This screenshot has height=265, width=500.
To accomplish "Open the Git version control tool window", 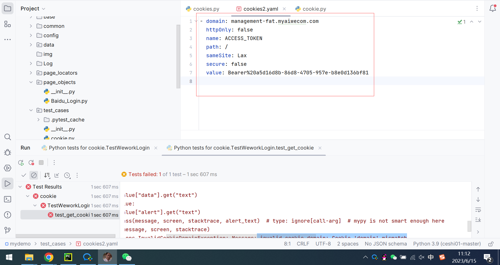I will (8, 230).
